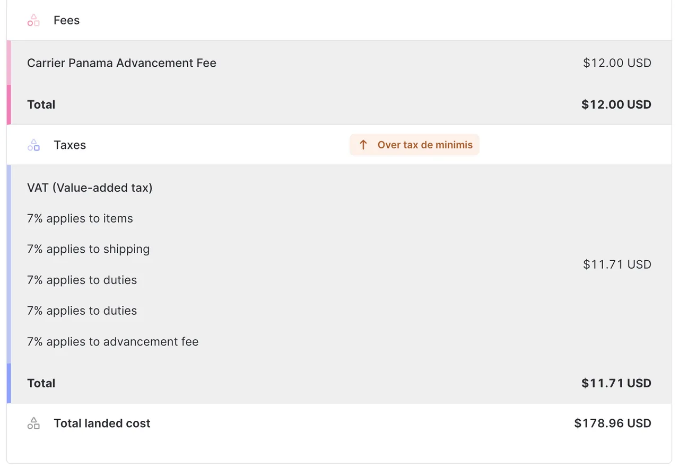Click the pink accent bar beside Fees
Image resolution: width=679 pixels, height=469 pixels.
(x=8, y=79)
